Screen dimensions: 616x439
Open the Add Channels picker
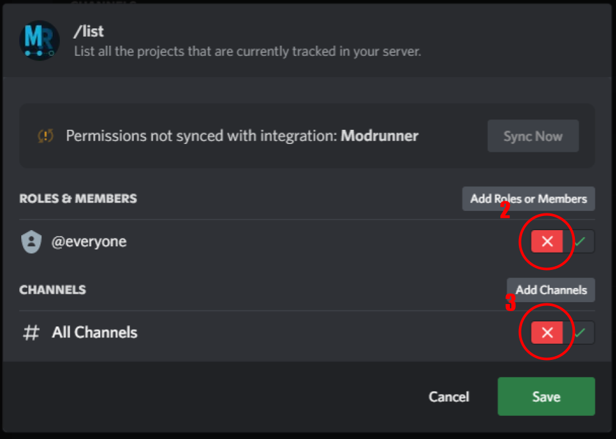click(x=550, y=290)
